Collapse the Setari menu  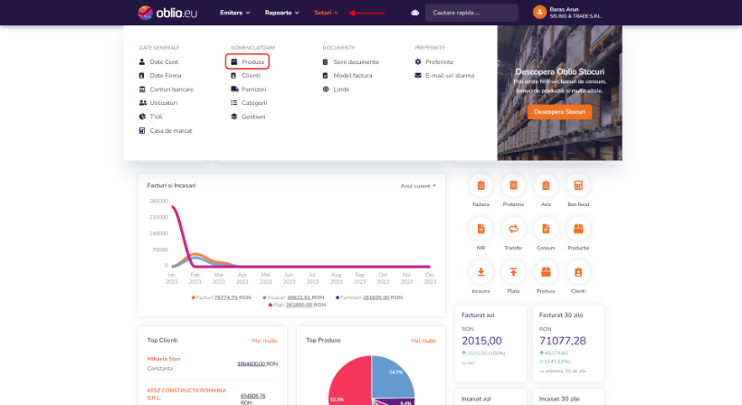coord(326,13)
